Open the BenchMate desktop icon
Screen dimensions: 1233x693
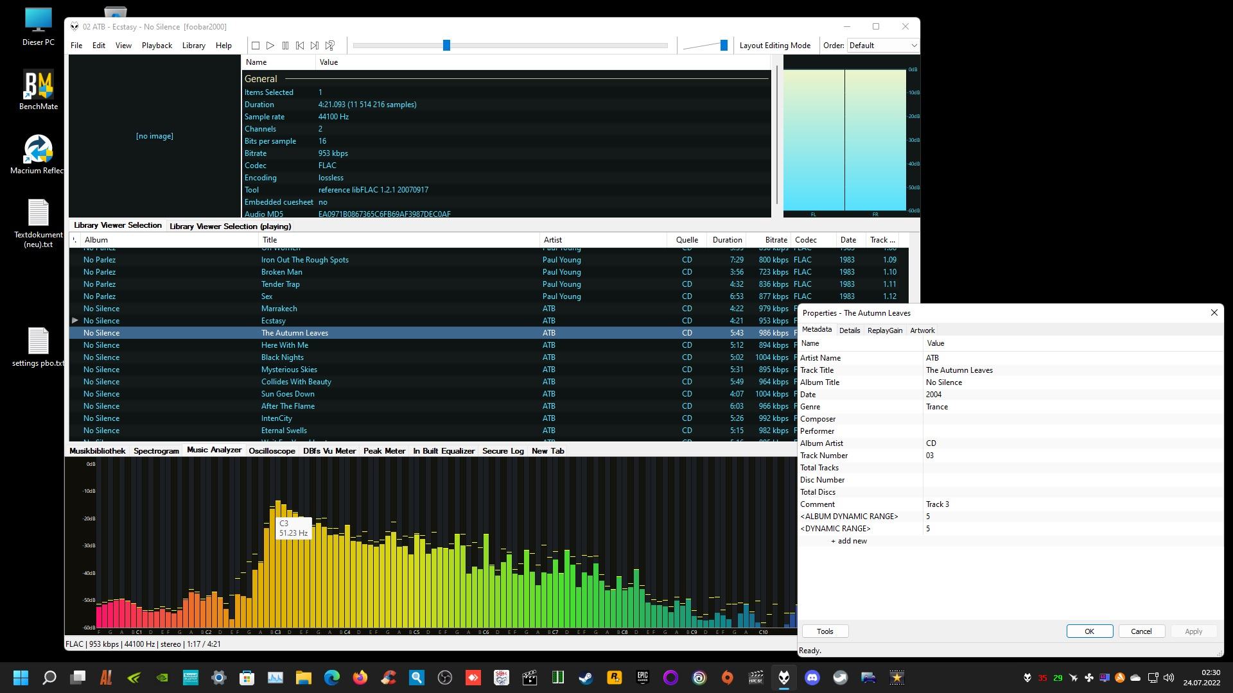[39, 91]
